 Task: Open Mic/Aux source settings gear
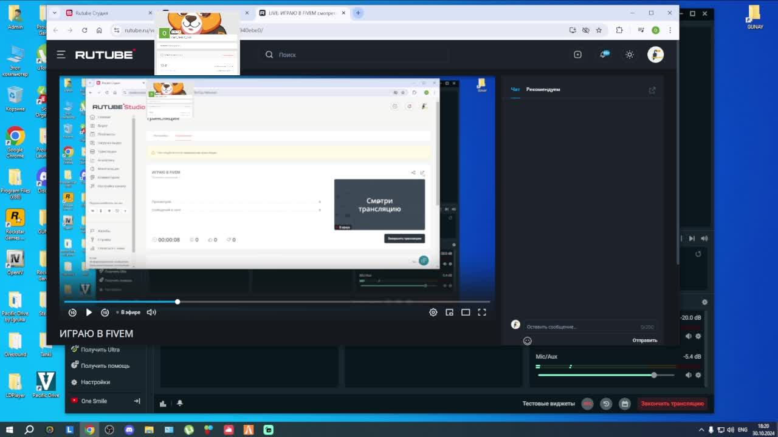[x=698, y=375]
